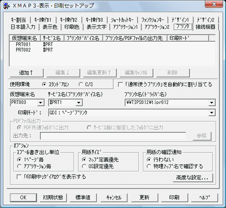226x208 pixels.
Task: Click the 印刷 button
Action: click(x=174, y=198)
